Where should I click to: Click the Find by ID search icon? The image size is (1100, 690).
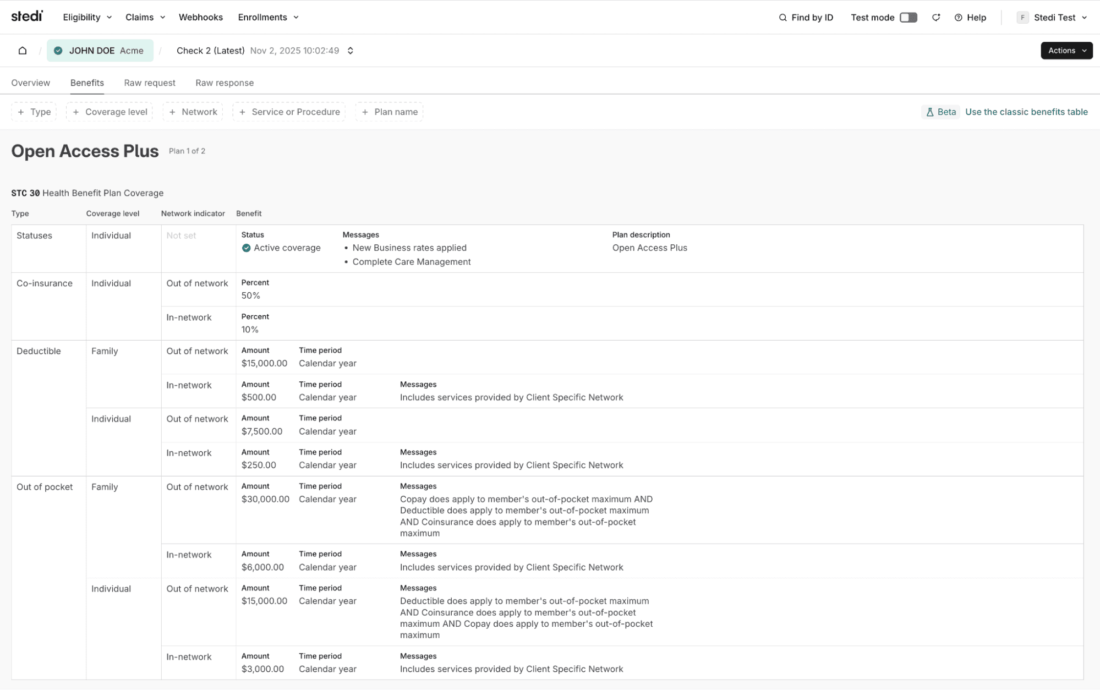[x=782, y=18]
